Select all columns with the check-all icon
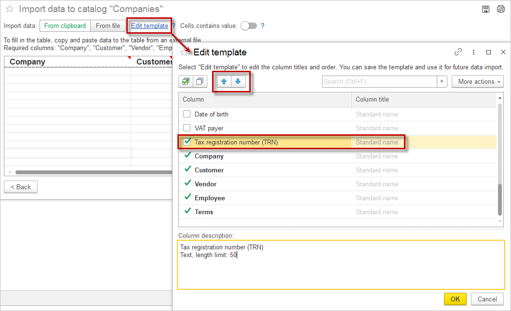 click(185, 81)
